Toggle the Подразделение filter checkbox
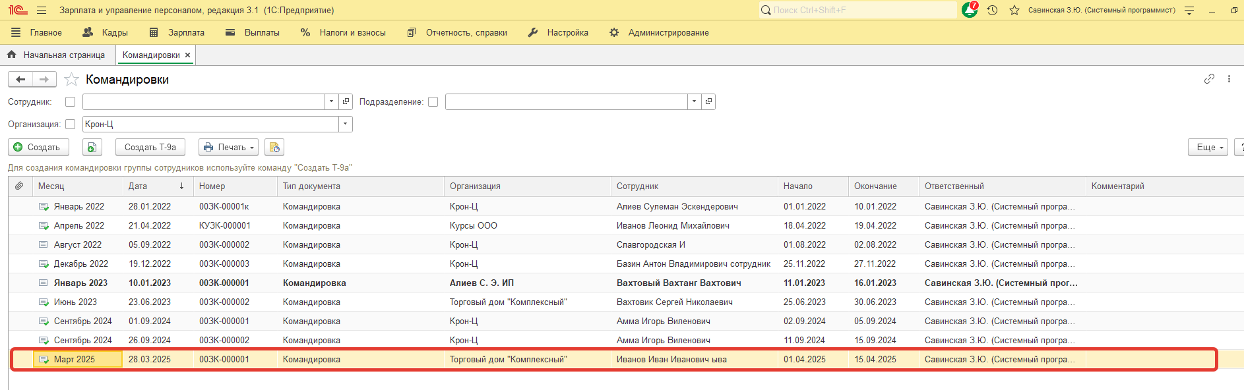 [x=433, y=102]
